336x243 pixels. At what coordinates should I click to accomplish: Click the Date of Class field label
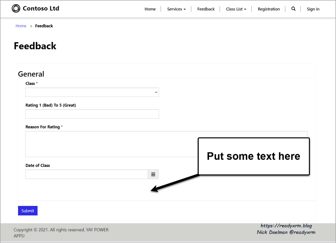(x=38, y=166)
